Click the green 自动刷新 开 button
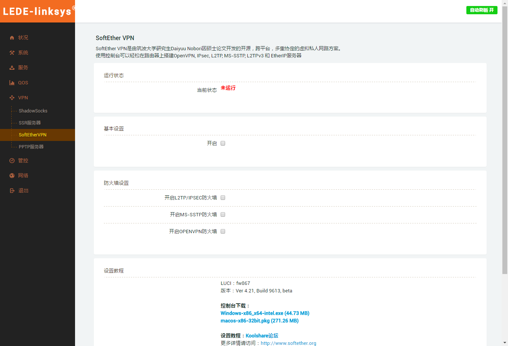 pos(482,10)
